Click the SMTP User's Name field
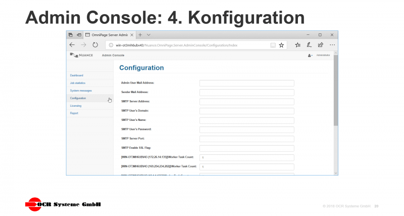404x216 pixels. tap(247, 120)
